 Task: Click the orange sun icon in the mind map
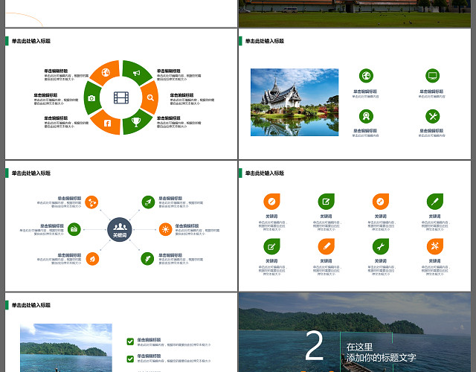click(x=165, y=229)
